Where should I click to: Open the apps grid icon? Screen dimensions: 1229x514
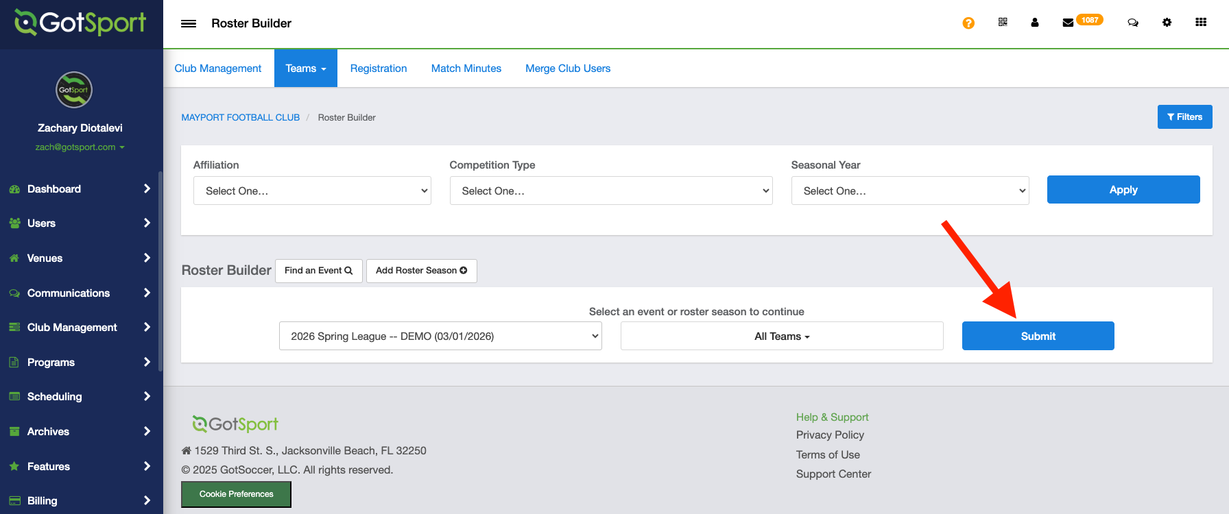[x=1201, y=23]
